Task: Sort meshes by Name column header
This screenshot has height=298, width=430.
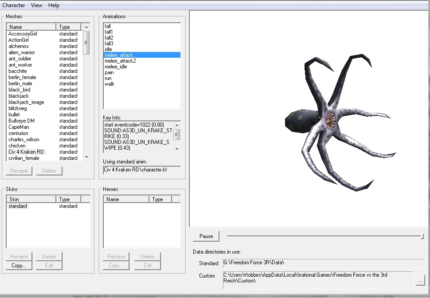Action: (x=31, y=27)
